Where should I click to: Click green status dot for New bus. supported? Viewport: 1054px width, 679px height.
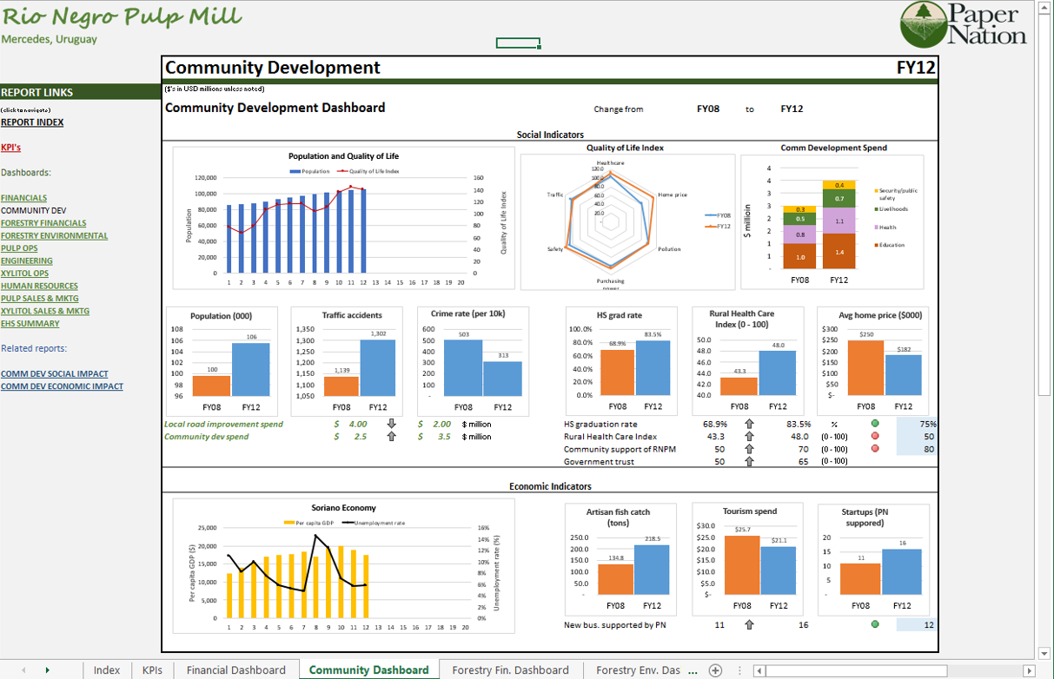(x=875, y=624)
